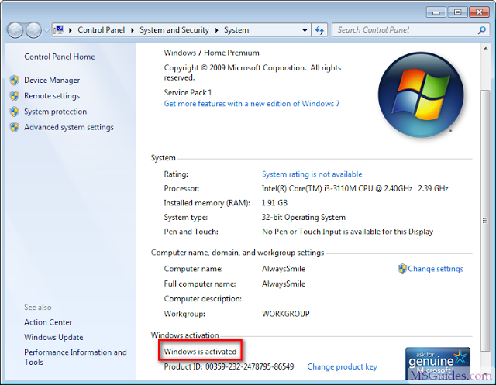Open the address bar history dropdown
The image size is (496, 385).
[305, 31]
